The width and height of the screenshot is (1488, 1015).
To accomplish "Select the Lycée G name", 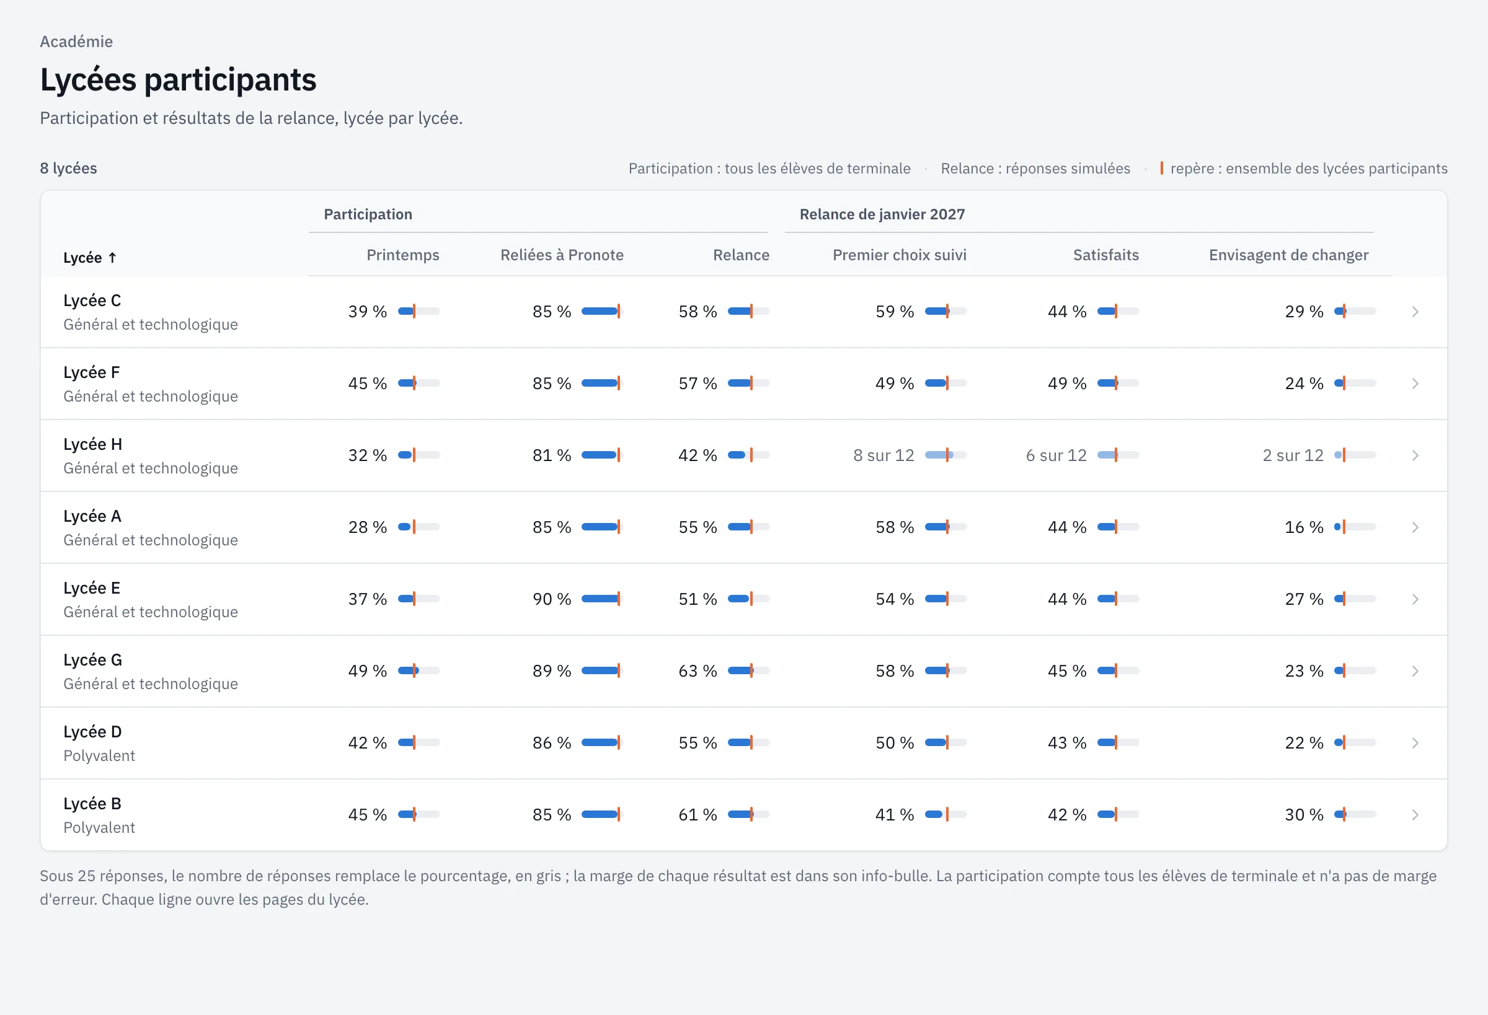I will tap(93, 660).
